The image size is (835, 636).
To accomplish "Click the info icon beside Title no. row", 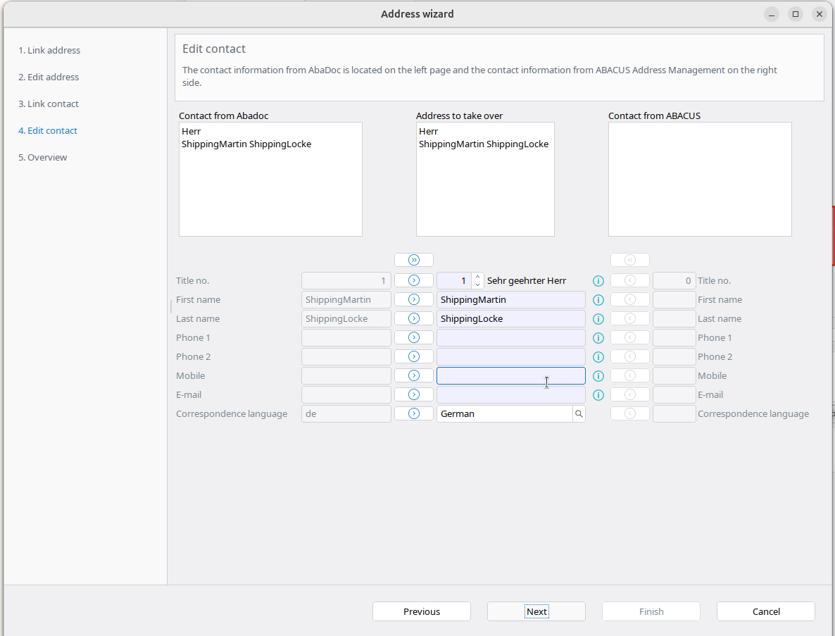I will click(598, 281).
